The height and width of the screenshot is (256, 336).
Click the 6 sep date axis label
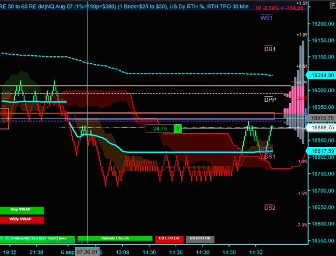[x=68, y=252]
